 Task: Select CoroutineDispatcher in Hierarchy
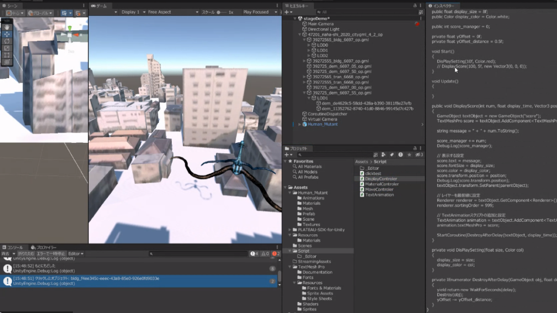(x=327, y=114)
